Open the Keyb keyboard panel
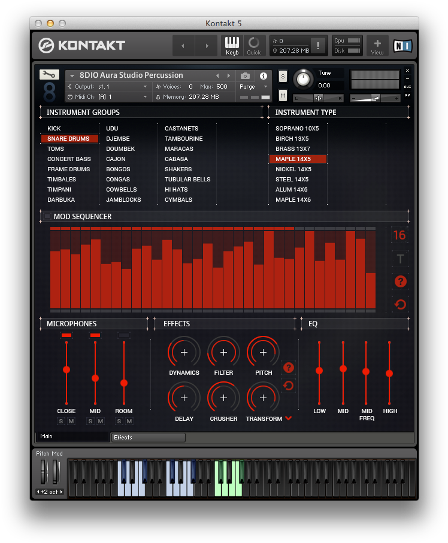 [232, 46]
